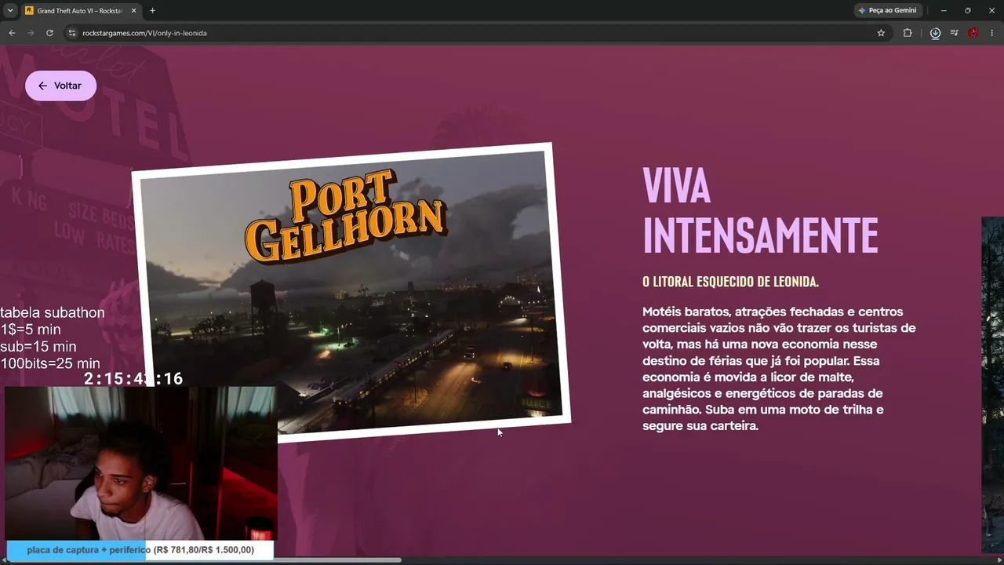
Task: Click the placa de captura donation goal bar
Action: pos(140,550)
